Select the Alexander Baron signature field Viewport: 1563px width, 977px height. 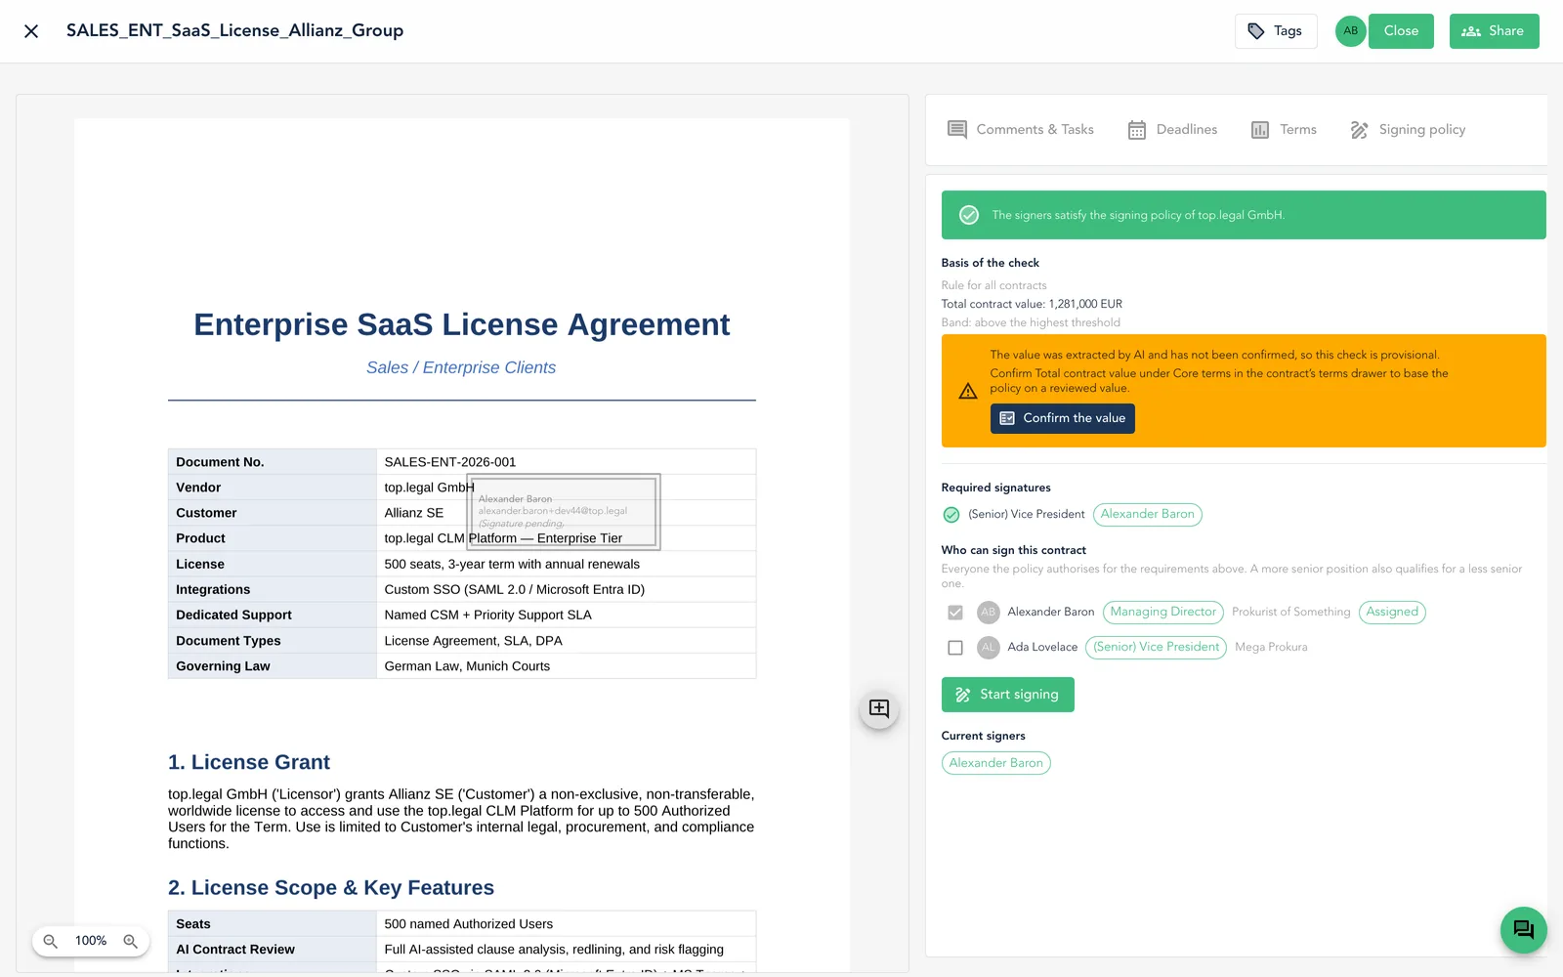564,512
